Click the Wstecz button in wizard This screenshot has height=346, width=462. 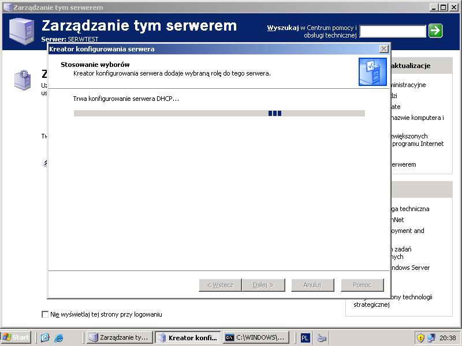pyautogui.click(x=220, y=285)
